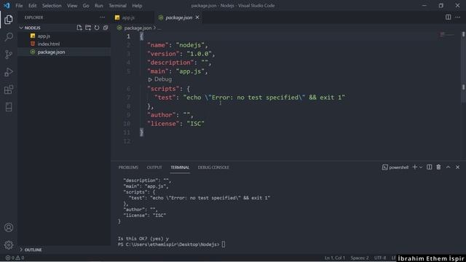Open the Manage gear icon

click(9, 245)
